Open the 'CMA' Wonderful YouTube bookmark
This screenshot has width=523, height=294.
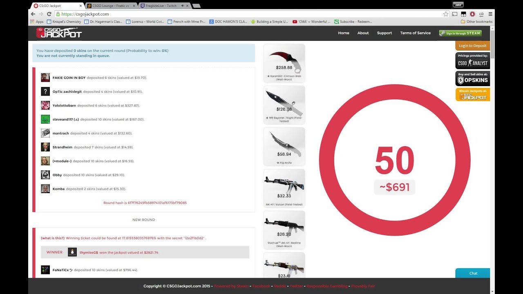coord(311,22)
